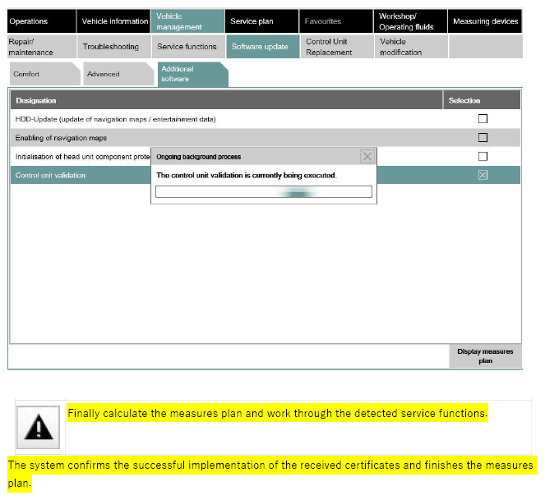Switch to the Advanced software tab
Screen dimensions: 545x500
point(115,74)
